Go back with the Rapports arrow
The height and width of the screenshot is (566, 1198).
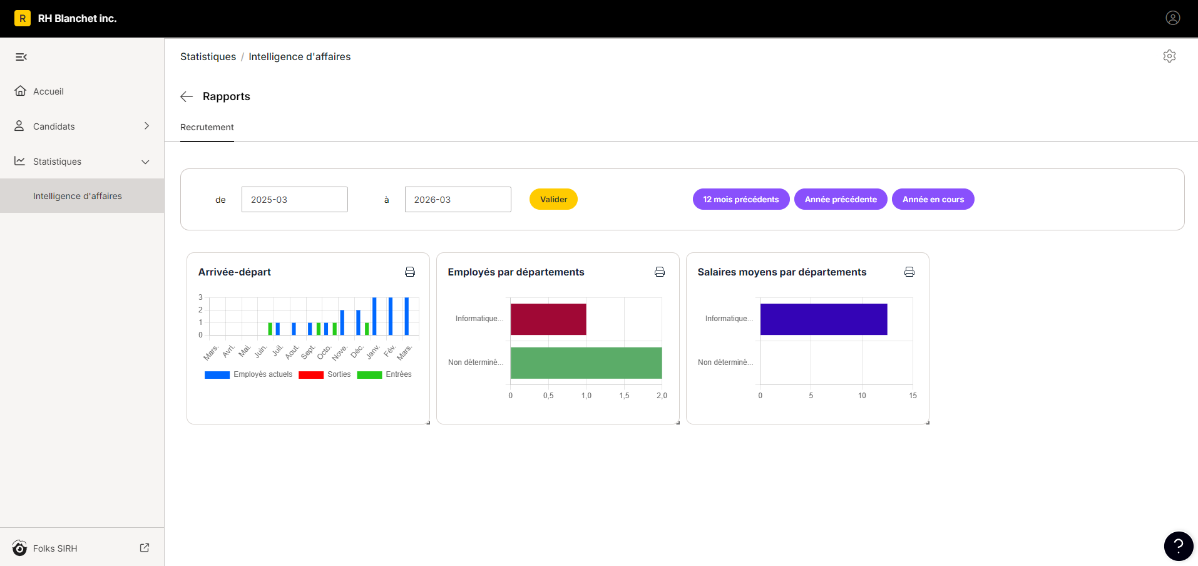[x=187, y=96]
